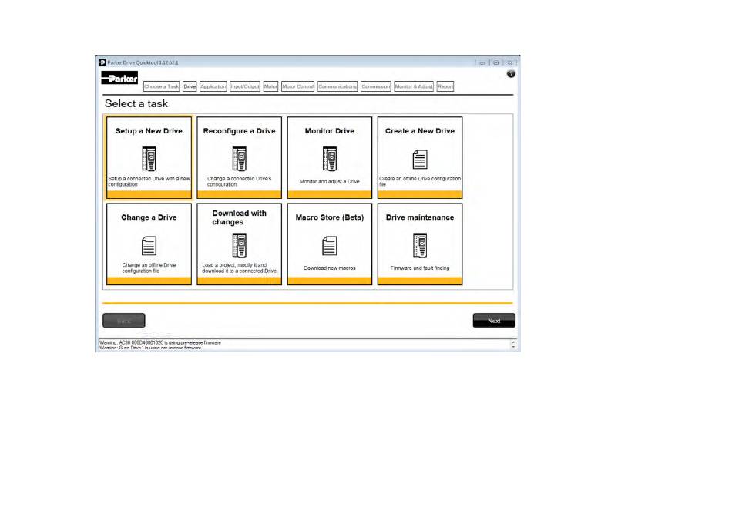Click the Parker Drive Quicktool title bar icon
This screenshot has width=732, height=505.
[102, 62]
